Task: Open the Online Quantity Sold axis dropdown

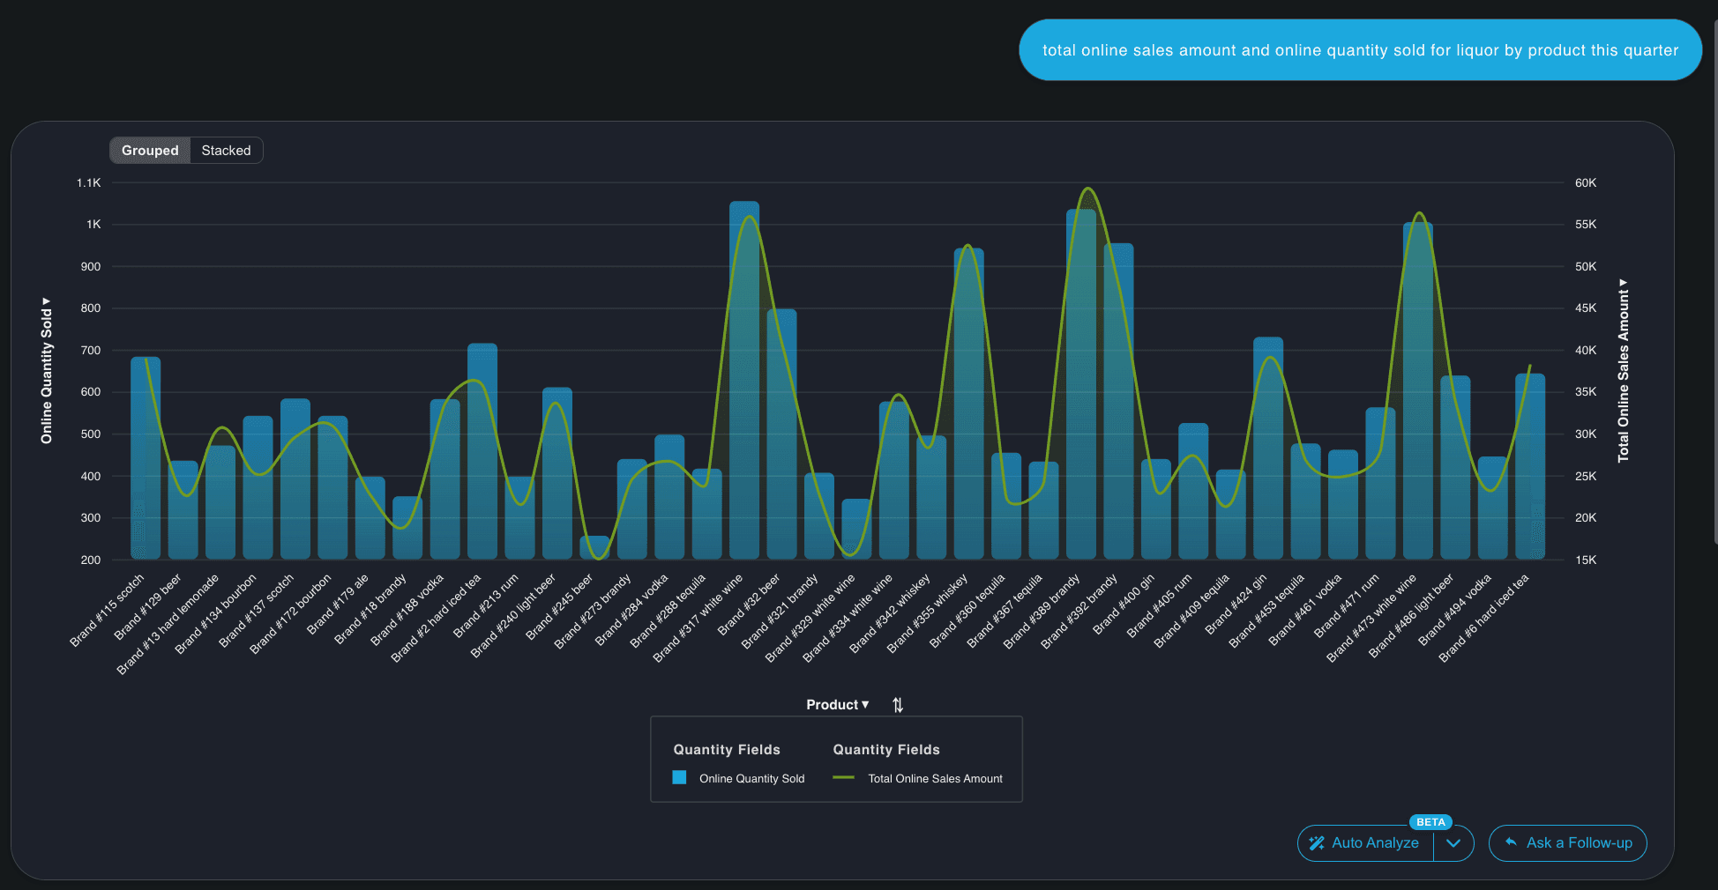Action: 47,370
